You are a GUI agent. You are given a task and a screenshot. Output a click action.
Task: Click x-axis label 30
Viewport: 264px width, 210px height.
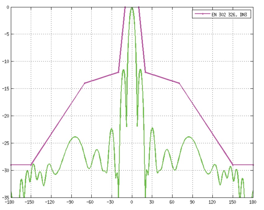152,202
